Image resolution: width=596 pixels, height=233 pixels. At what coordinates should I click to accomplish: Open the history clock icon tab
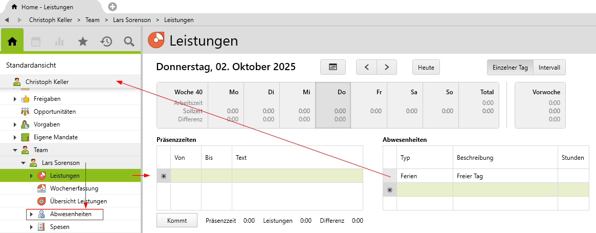(106, 41)
